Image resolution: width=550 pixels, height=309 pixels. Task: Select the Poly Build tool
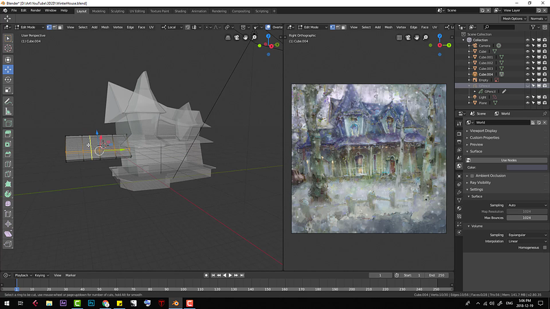[8, 184]
